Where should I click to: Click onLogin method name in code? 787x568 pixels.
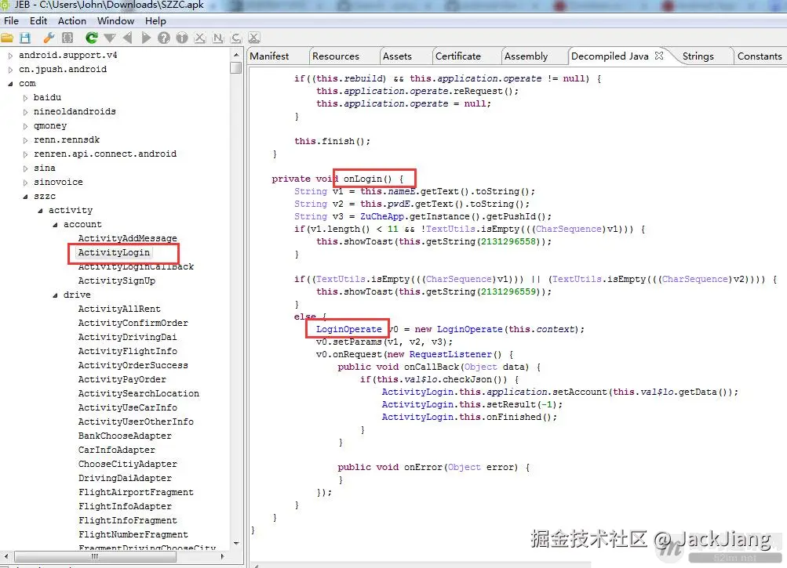tap(363, 179)
